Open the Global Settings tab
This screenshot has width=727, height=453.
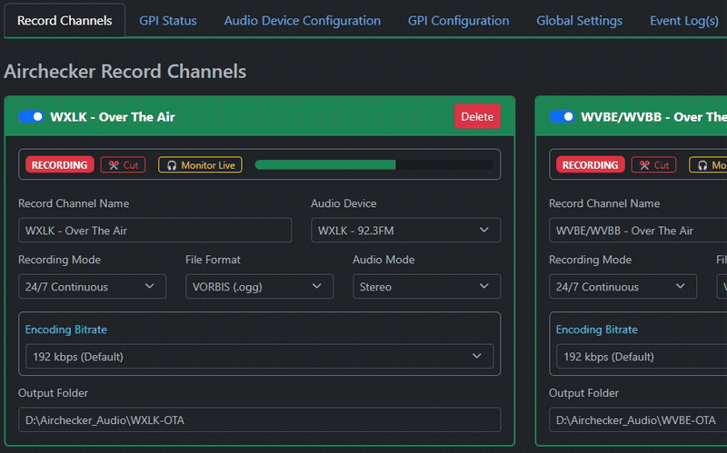point(579,20)
